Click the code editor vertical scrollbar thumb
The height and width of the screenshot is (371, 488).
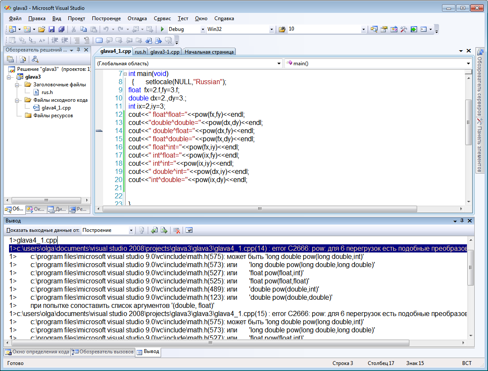tap(468, 122)
